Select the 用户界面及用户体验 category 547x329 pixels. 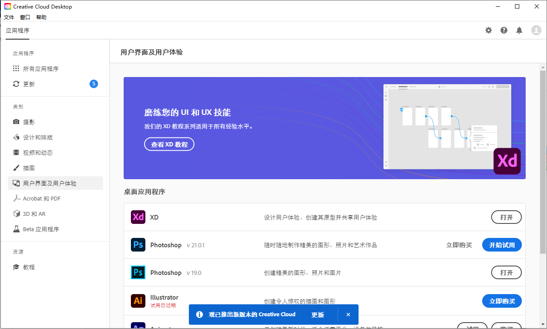(55, 183)
